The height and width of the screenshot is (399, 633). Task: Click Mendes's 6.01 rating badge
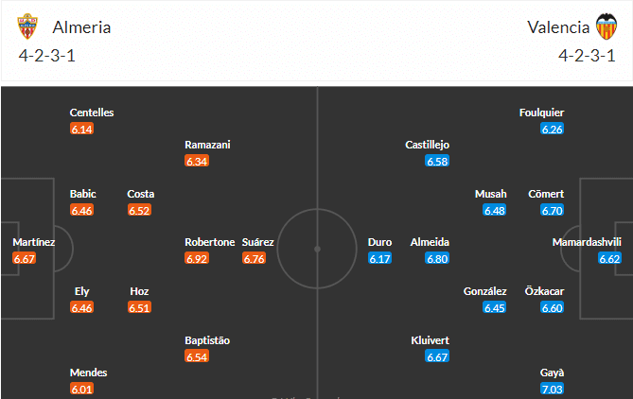81,389
